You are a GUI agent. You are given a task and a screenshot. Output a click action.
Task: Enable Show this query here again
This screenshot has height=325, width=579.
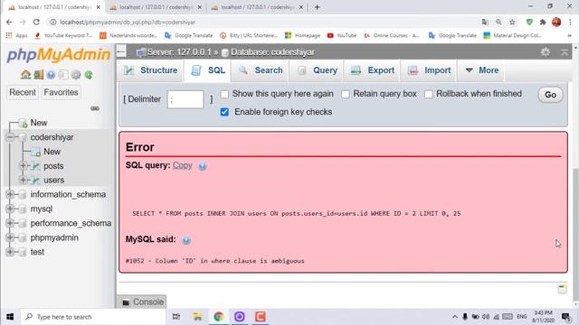click(224, 94)
